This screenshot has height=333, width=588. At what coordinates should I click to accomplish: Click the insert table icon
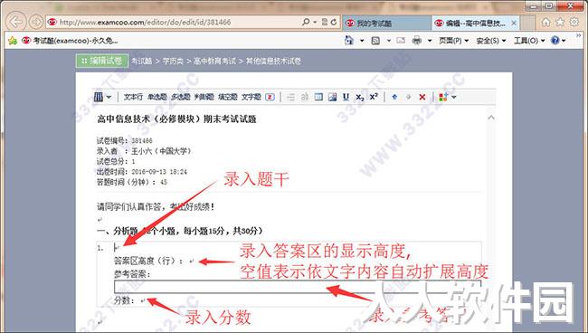pos(318,97)
